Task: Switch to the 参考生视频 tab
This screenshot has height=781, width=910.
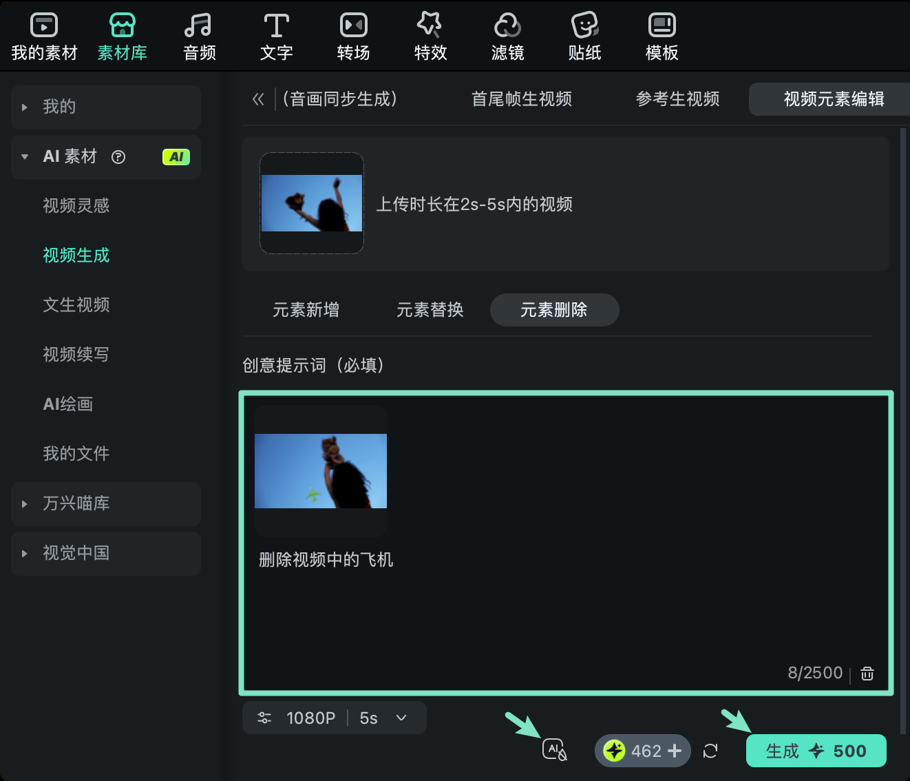Action: (x=677, y=98)
